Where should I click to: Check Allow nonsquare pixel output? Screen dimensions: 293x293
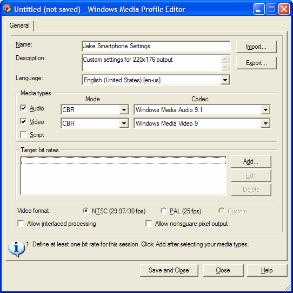(149, 223)
